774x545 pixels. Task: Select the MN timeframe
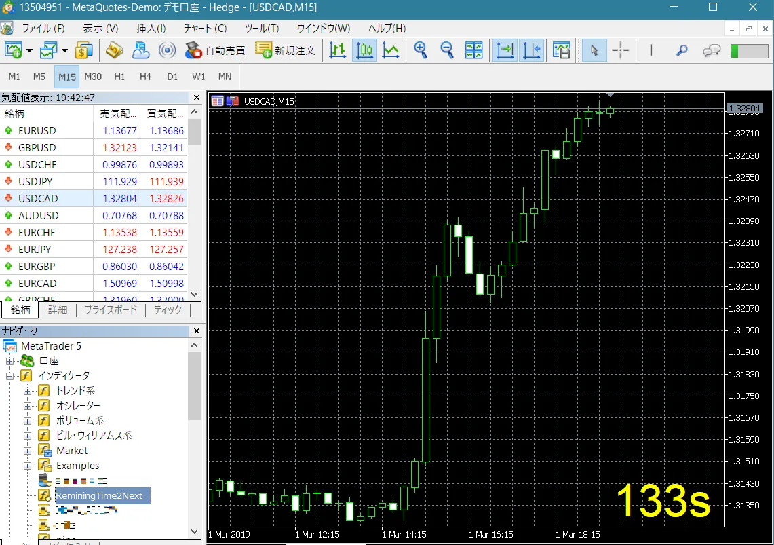[x=225, y=77]
